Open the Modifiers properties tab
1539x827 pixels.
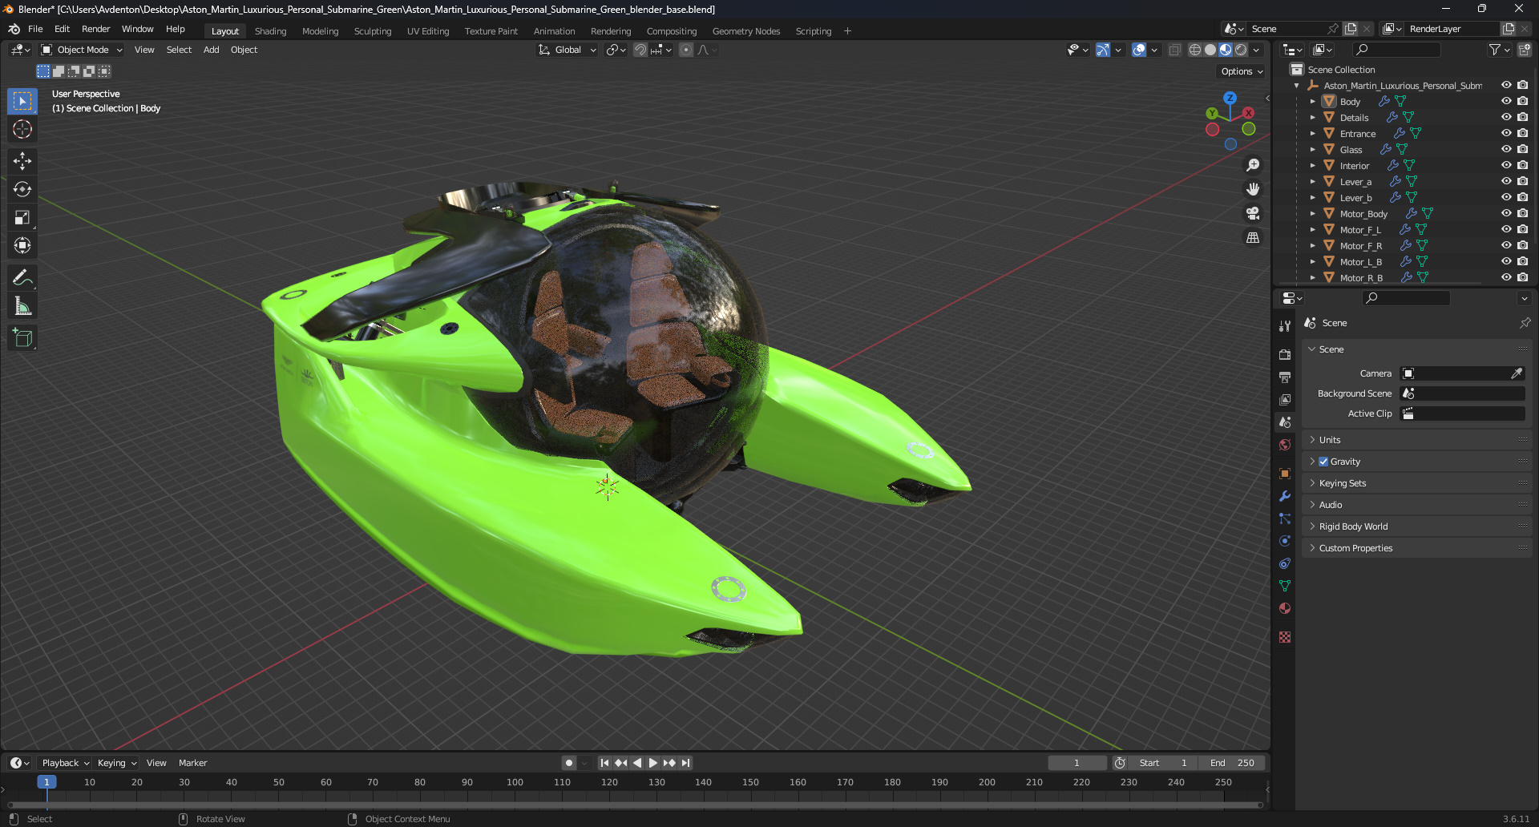(x=1285, y=496)
